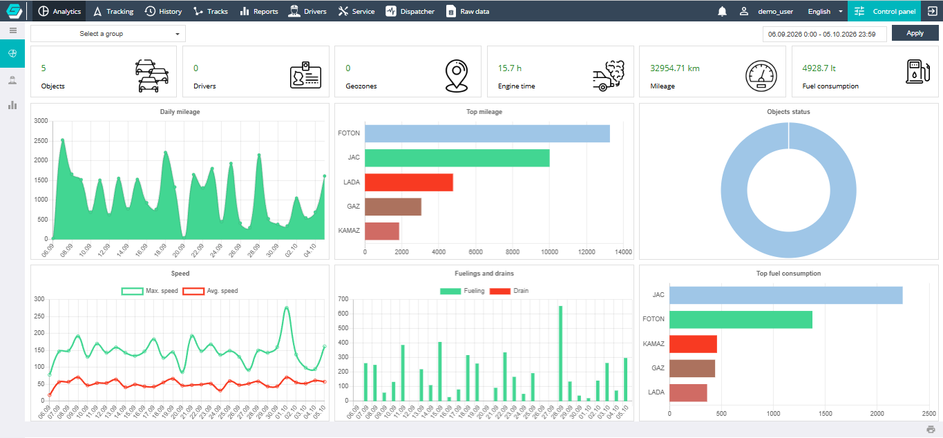Open the Dispatcher tab

coord(410,11)
